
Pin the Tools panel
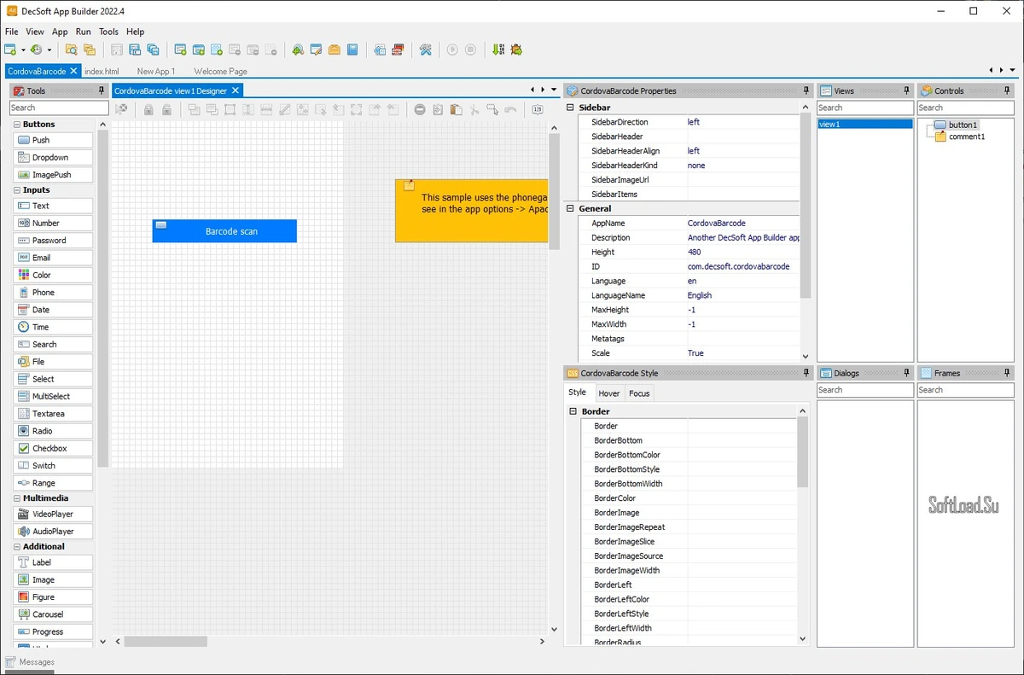[x=102, y=90]
